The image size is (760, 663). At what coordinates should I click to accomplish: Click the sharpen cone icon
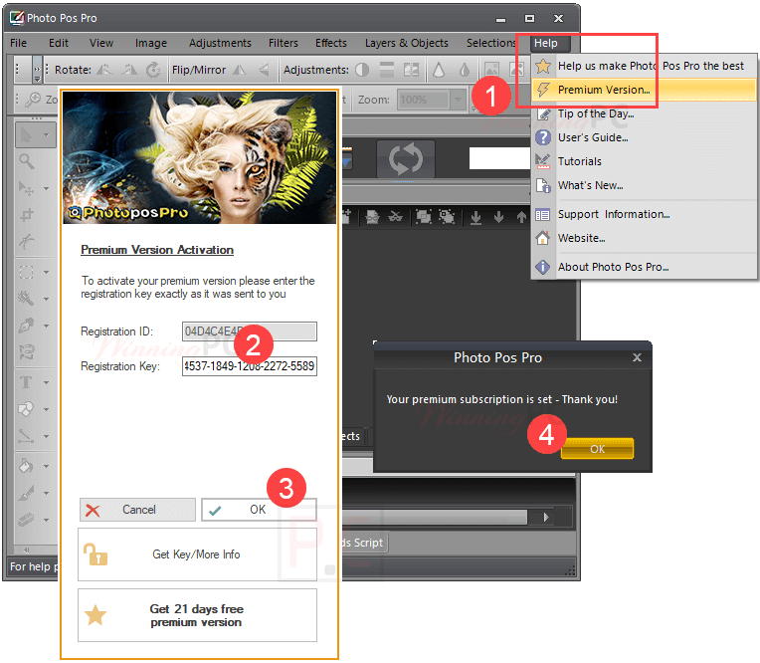(439, 70)
